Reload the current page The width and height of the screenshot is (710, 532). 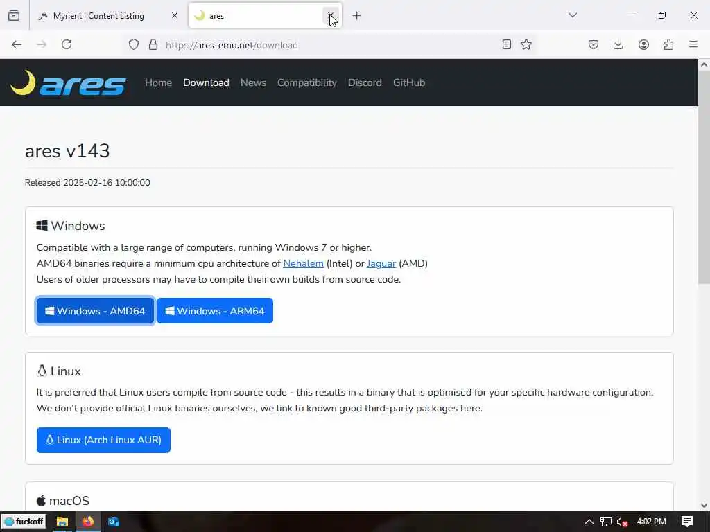coord(67,44)
